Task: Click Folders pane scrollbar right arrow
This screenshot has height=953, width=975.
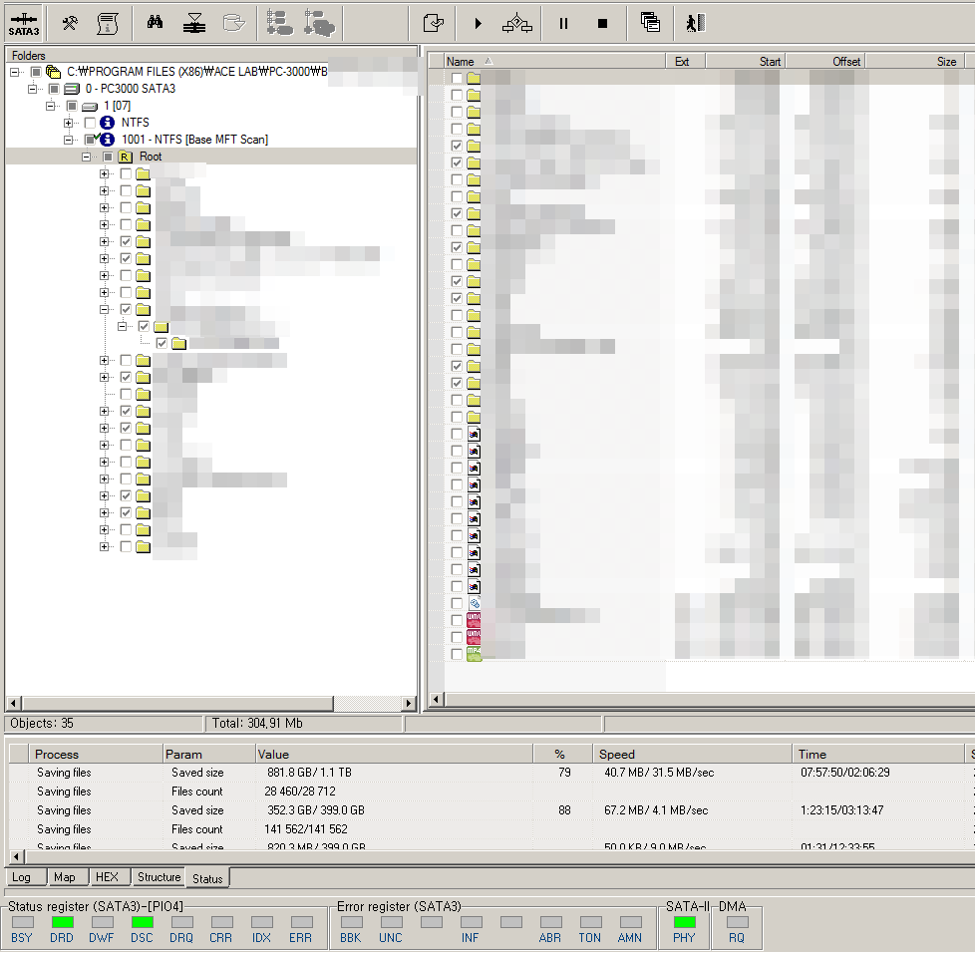Action: pyautogui.click(x=408, y=703)
